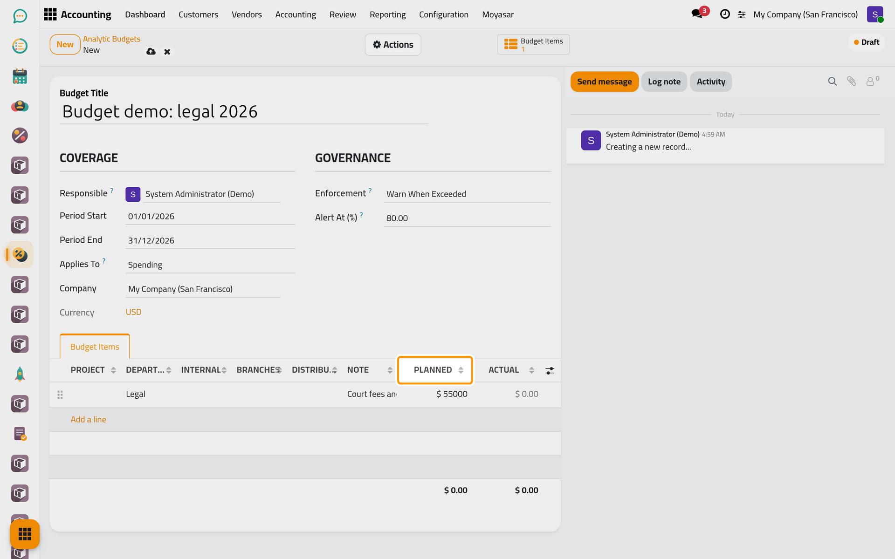Grab the row handle of Legal line
The width and height of the screenshot is (895, 559).
pos(60,395)
